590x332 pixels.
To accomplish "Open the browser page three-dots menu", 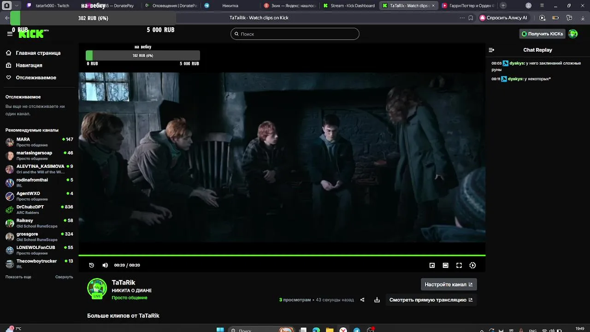I will (x=462, y=18).
